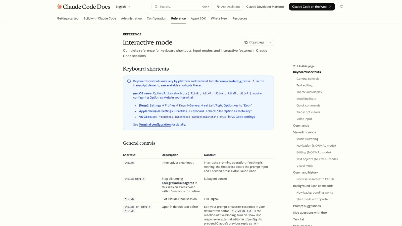
Task: Click the copy icon in Copy page
Action: point(246,42)
